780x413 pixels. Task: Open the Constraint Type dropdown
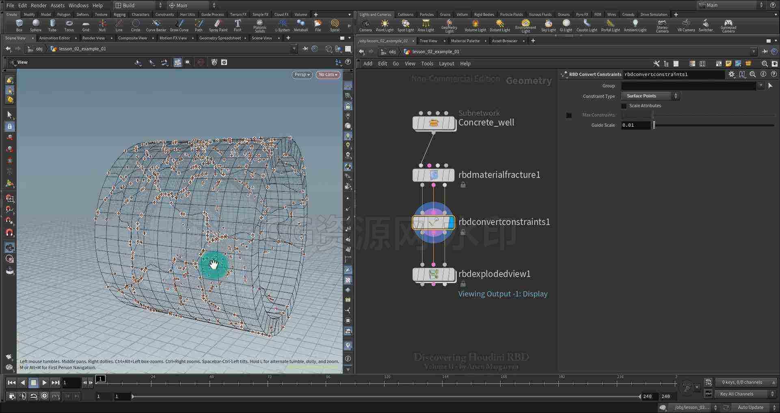tap(650, 96)
